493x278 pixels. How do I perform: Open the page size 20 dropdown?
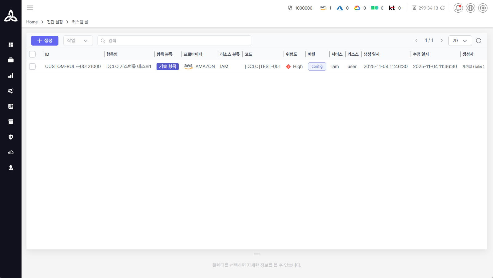click(x=460, y=41)
